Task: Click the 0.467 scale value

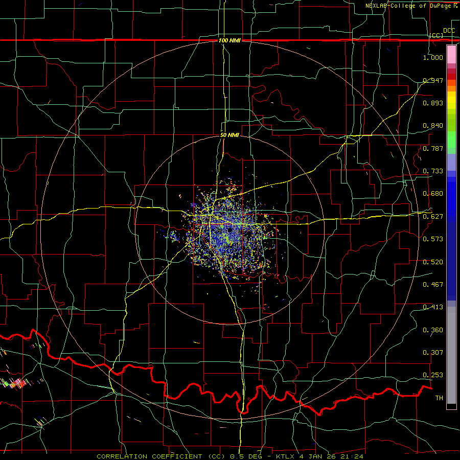Action: [433, 285]
